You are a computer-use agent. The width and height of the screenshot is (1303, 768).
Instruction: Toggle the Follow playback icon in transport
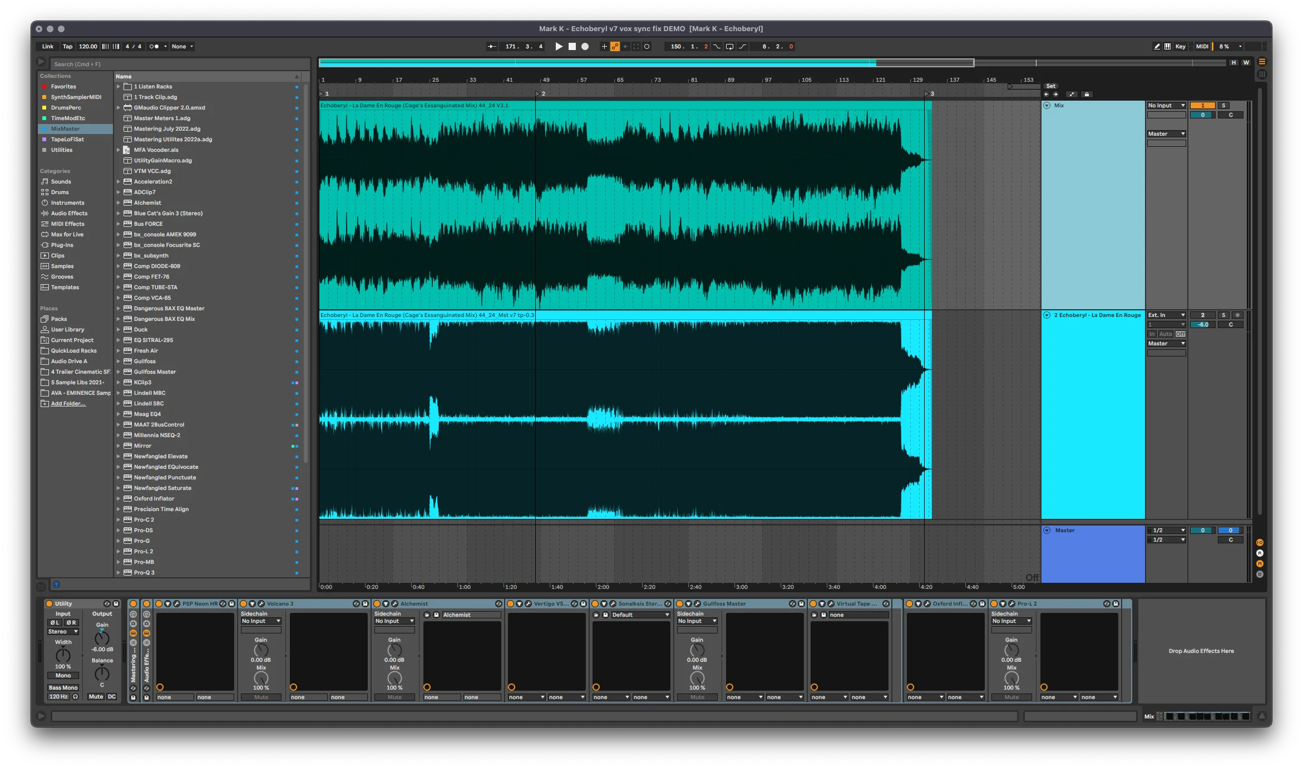492,47
